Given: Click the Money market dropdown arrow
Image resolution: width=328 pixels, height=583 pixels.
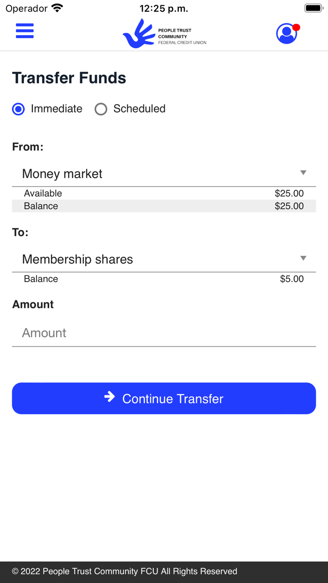Looking at the screenshot, I should [x=304, y=172].
